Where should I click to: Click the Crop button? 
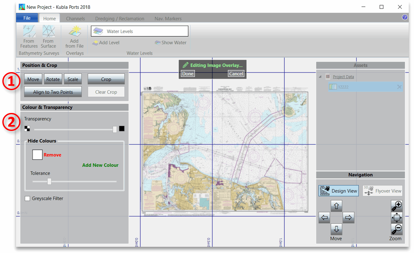(106, 79)
